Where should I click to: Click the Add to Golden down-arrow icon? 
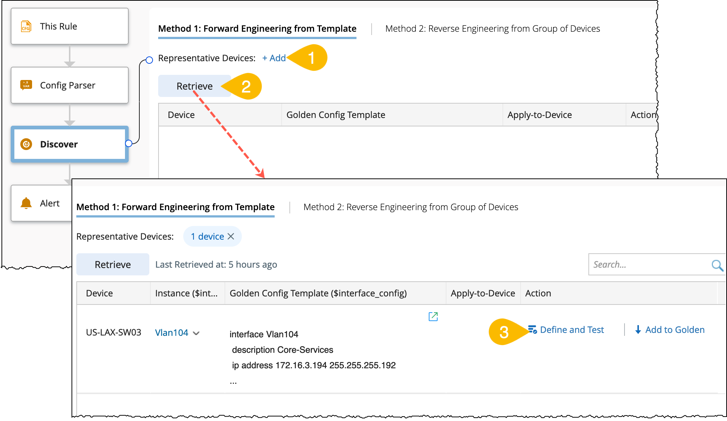[x=638, y=330]
